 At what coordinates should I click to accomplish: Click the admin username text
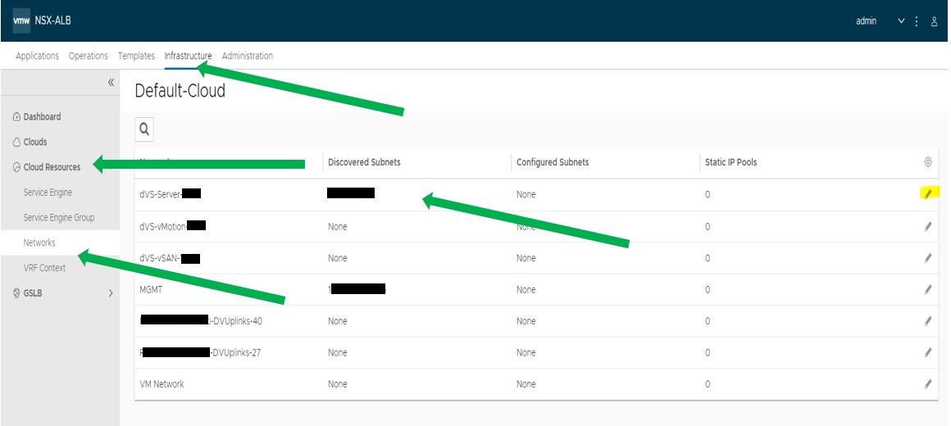(866, 21)
